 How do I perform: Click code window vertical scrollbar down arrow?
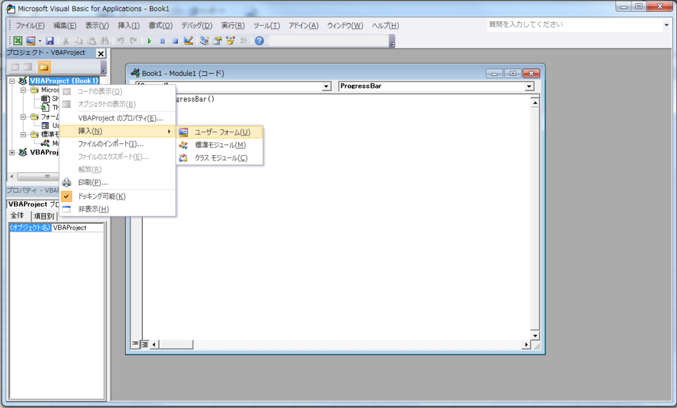[x=535, y=335]
